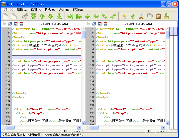Save the left pane file
The width and height of the screenshot is (179, 138).
16,24
